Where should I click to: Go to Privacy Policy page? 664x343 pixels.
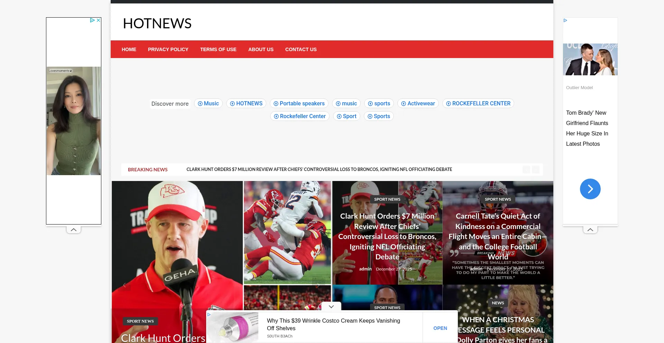(x=168, y=49)
